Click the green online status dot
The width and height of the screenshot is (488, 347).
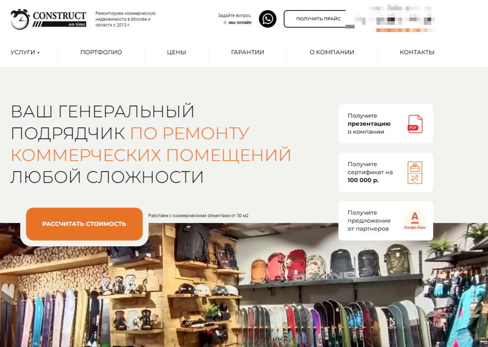coord(225,23)
